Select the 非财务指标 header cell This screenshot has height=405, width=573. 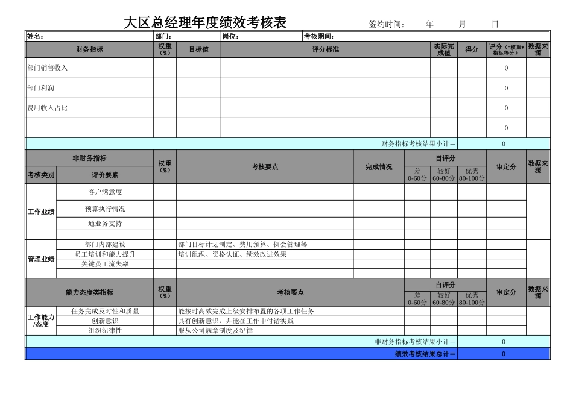(x=89, y=158)
